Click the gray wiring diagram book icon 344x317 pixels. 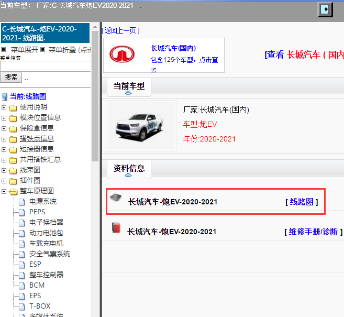(x=116, y=198)
